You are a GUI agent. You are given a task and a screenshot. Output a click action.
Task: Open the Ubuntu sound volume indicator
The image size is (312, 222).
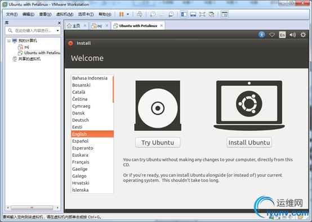tap(292, 35)
